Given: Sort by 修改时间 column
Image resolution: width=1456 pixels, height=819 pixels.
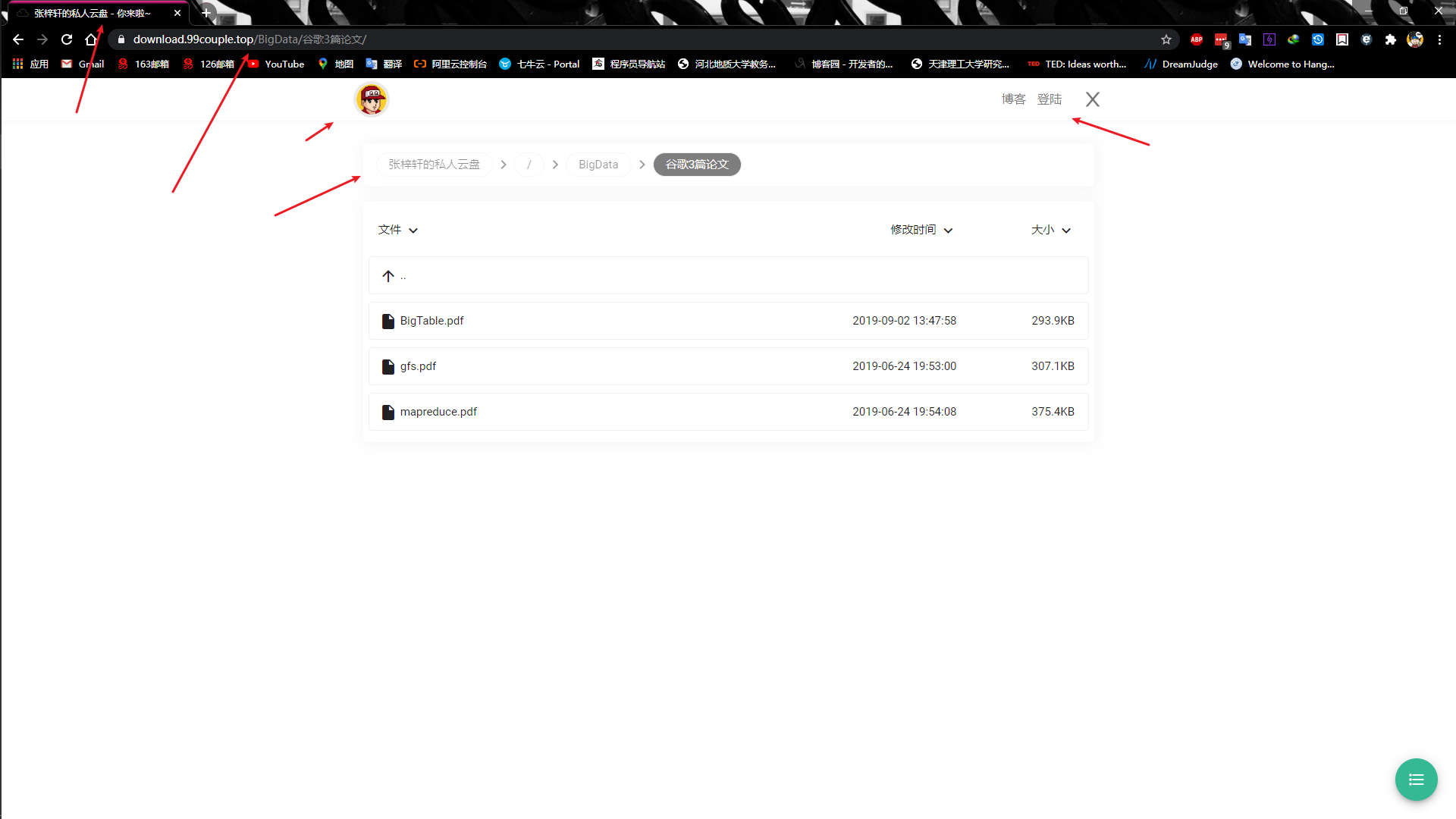Looking at the screenshot, I should (921, 230).
